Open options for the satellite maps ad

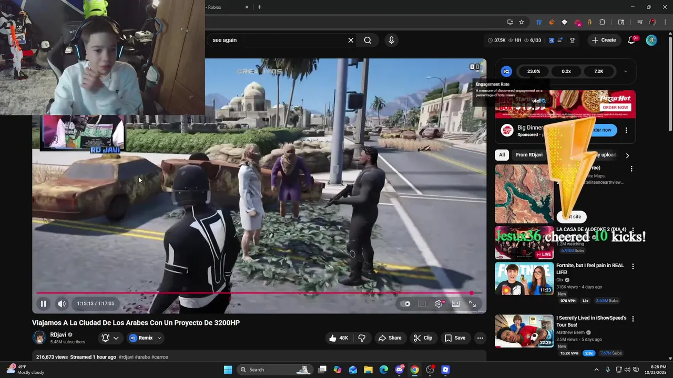tap(631, 169)
